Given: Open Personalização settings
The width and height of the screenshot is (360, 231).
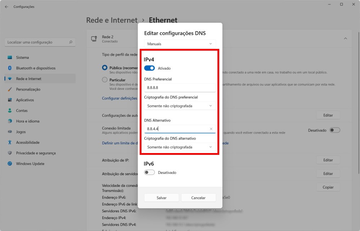Looking at the screenshot, I should (40, 89).
